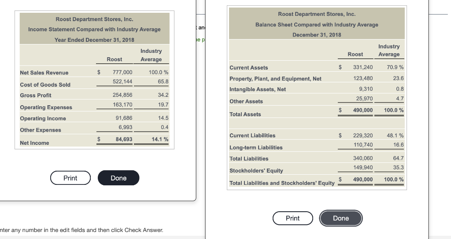451x239 pixels.
Task: Select the 6,993 other expenses value
Action: pos(126,127)
